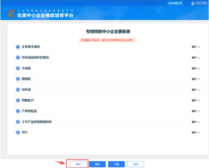
Task: Expand the 创新能力 section
Action: [x=196, y=101]
